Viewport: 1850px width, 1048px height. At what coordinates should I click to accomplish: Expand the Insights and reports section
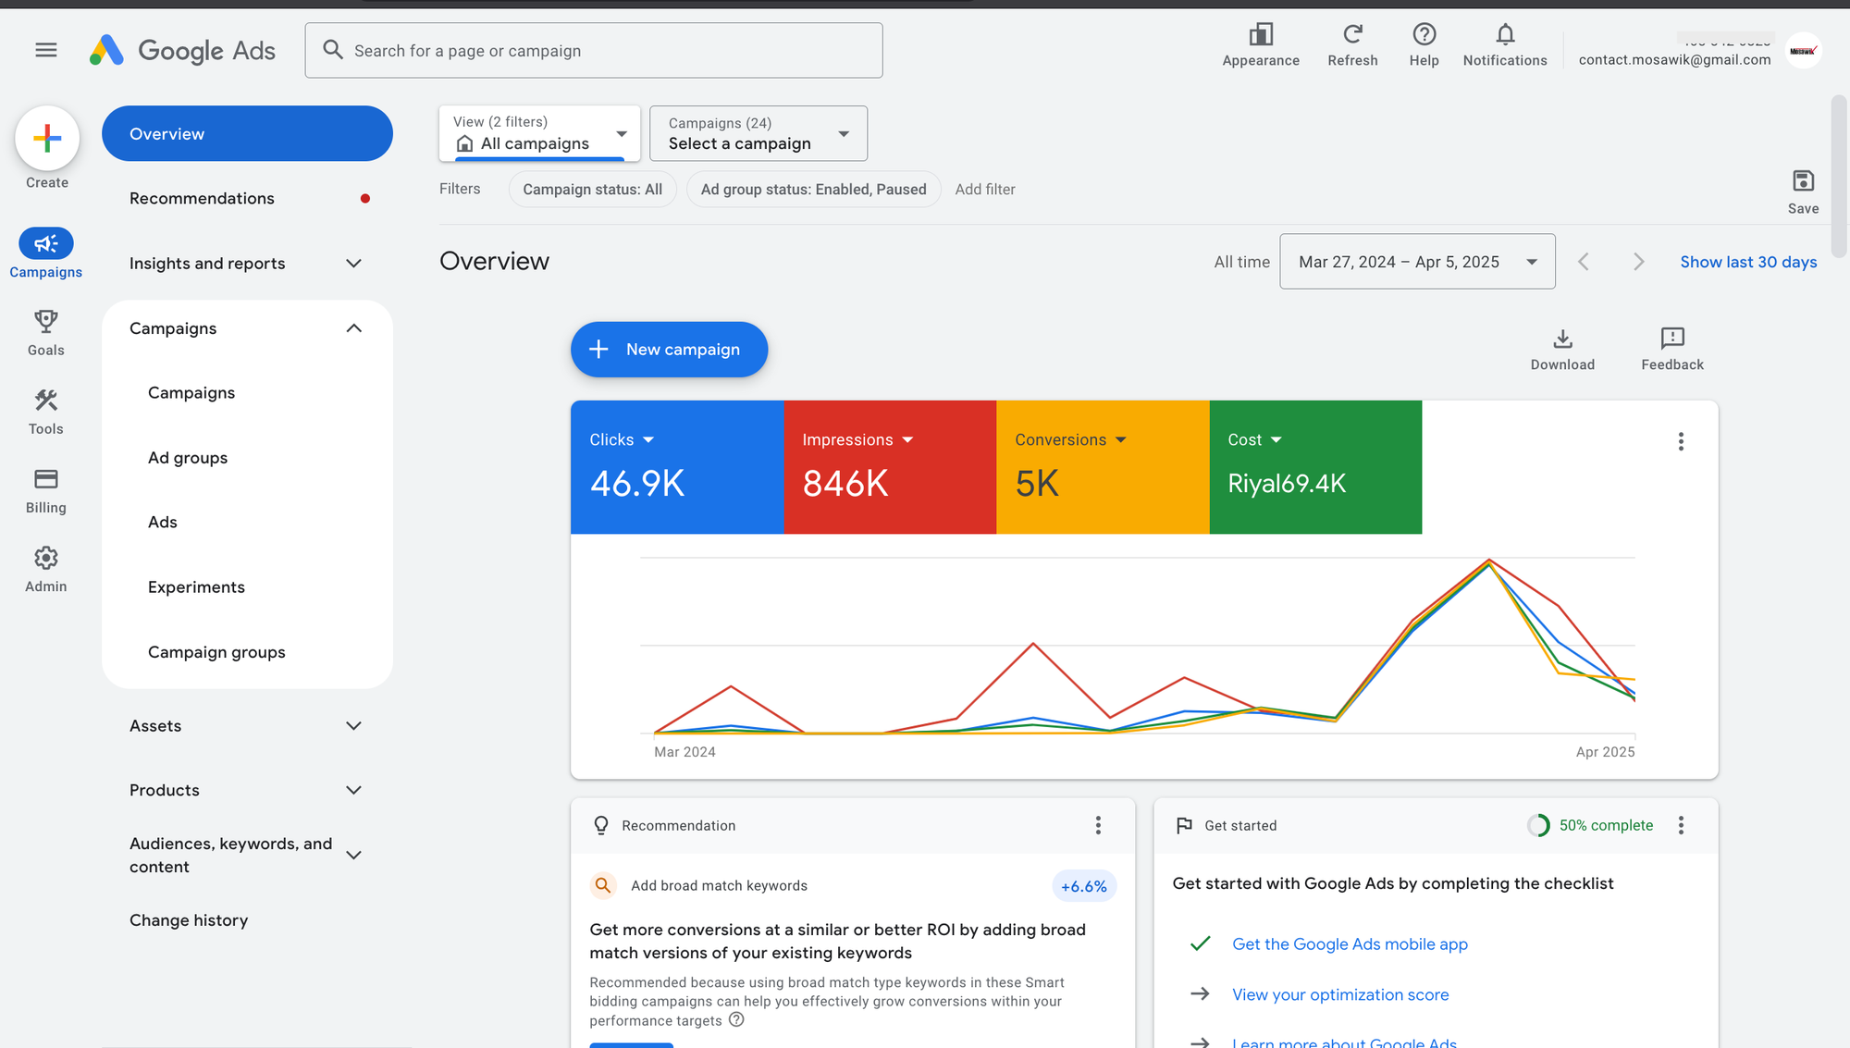point(353,264)
